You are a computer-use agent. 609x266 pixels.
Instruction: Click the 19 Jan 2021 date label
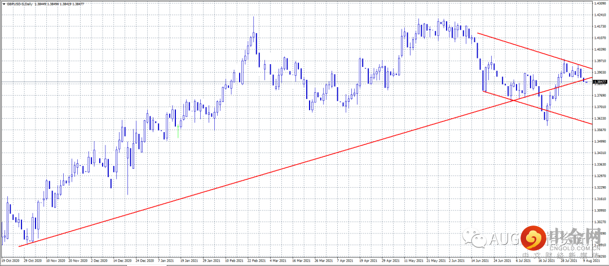coord(189,260)
